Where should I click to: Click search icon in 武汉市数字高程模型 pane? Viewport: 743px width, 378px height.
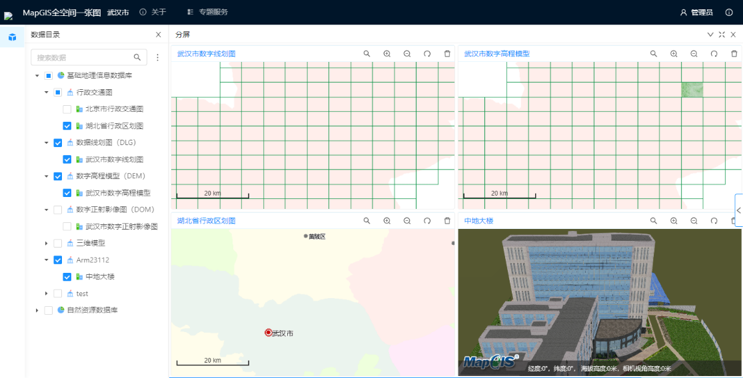(654, 54)
